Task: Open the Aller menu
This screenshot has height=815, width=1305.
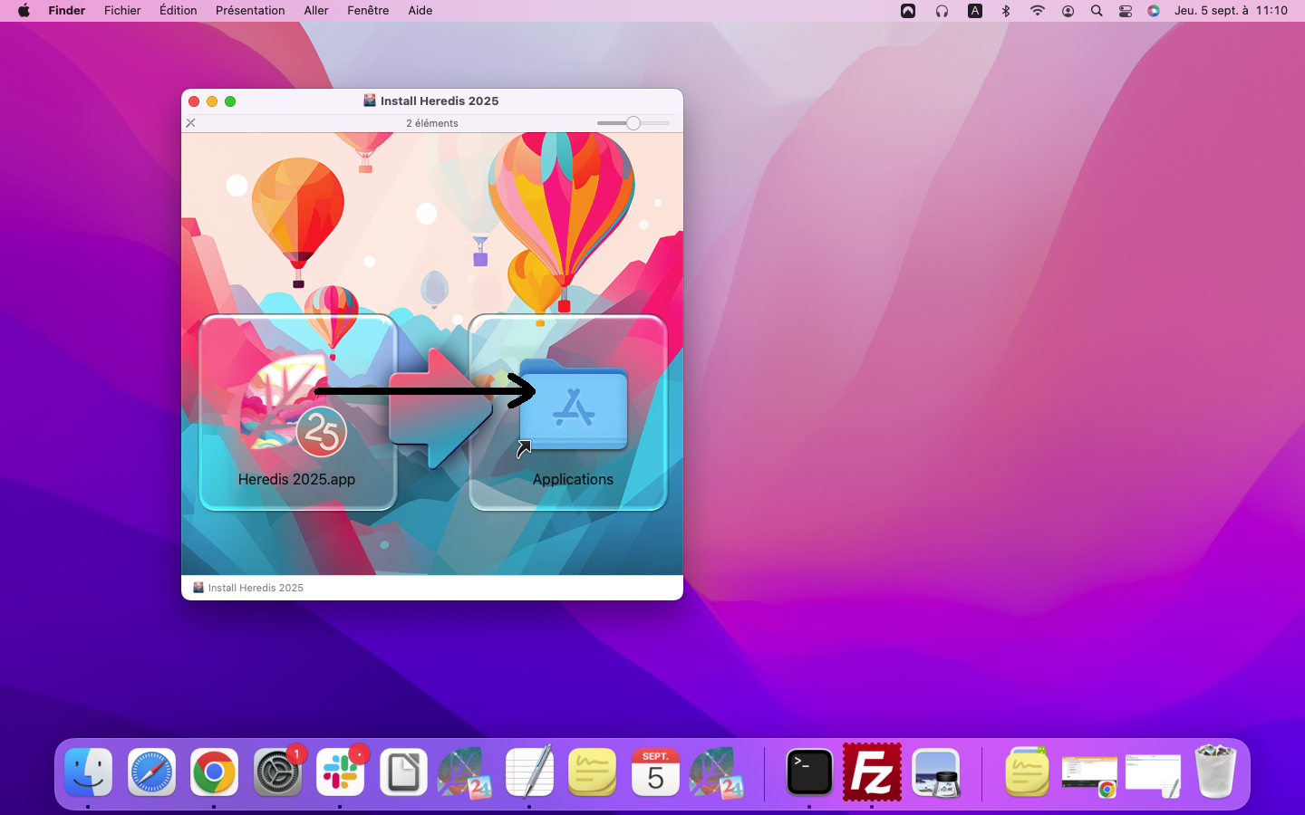Action: click(x=316, y=11)
